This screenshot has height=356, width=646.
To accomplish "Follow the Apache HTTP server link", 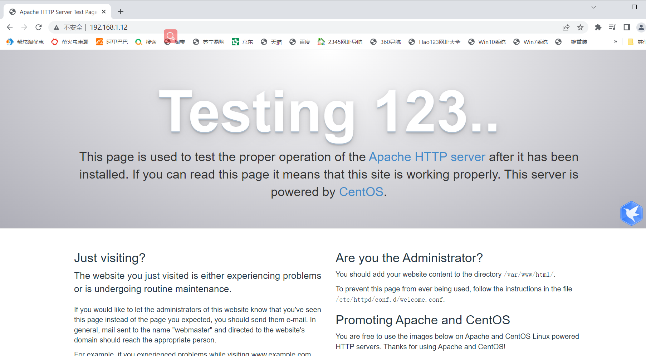I will [x=427, y=157].
